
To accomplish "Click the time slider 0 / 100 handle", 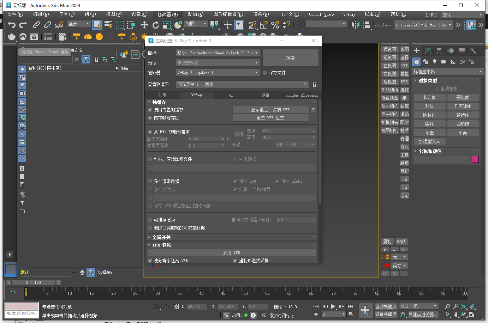I will coord(34,282).
